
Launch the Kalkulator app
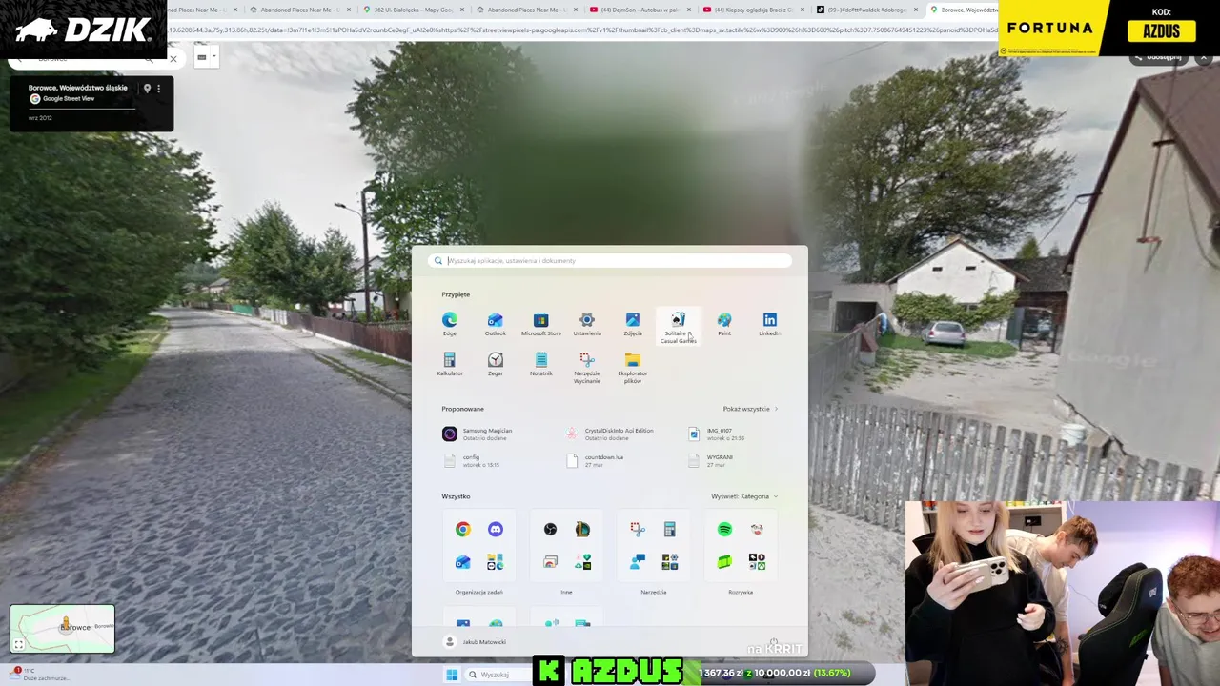coord(450,364)
